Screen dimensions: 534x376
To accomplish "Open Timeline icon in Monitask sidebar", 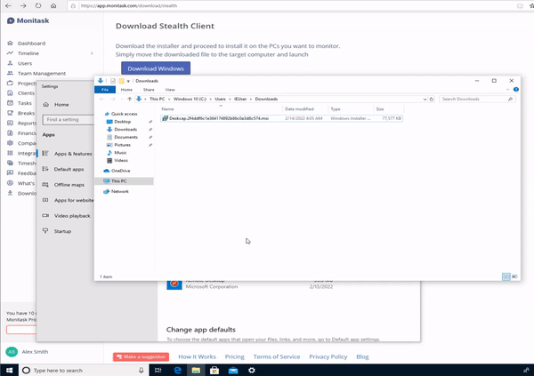I will (x=10, y=53).
